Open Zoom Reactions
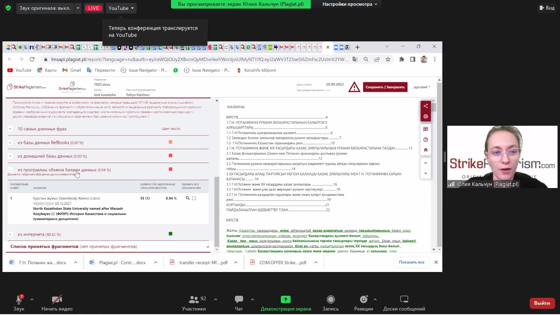The width and height of the screenshot is (560, 315). point(363,303)
